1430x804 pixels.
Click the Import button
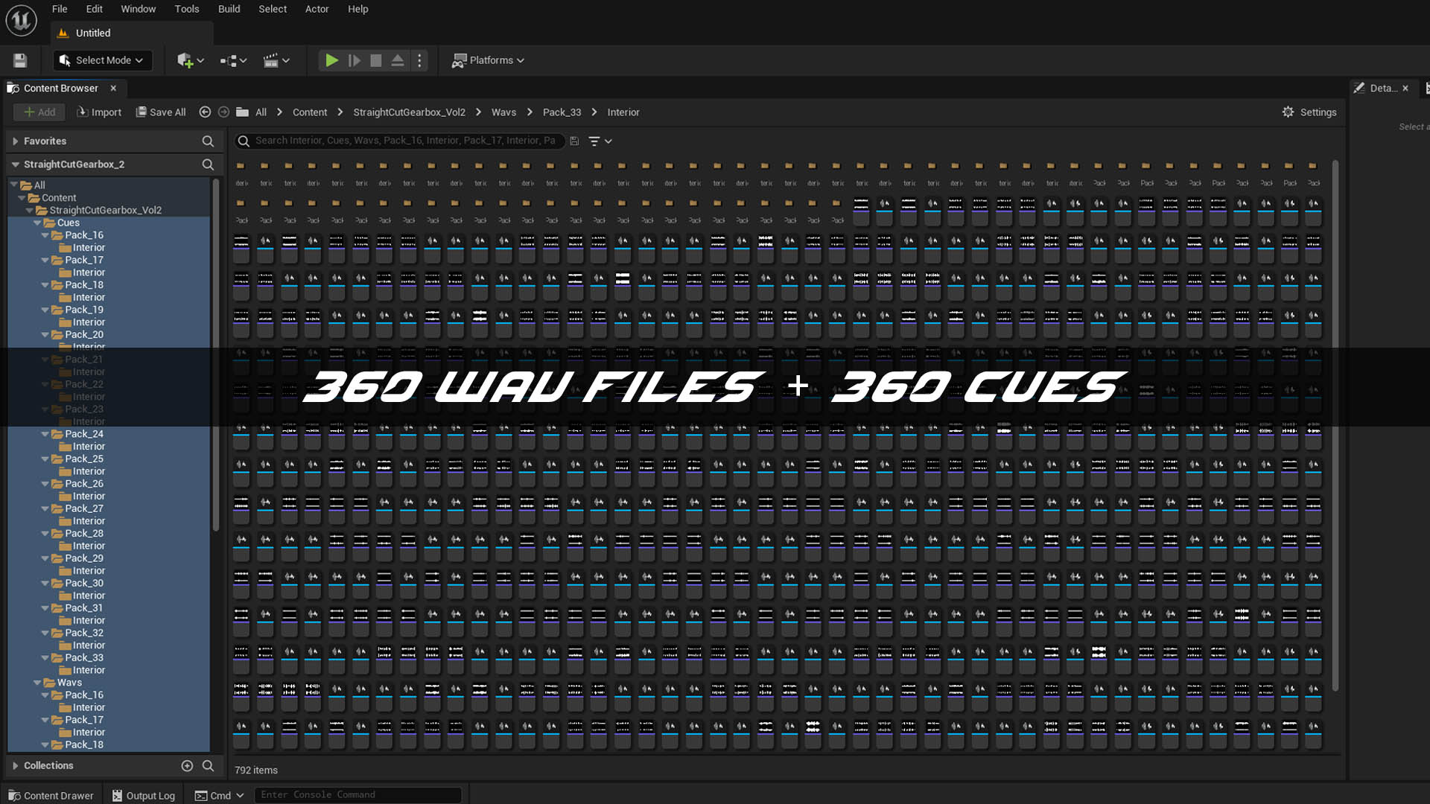[x=99, y=112]
